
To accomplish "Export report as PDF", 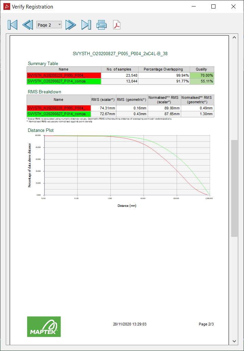I will click(117, 25).
